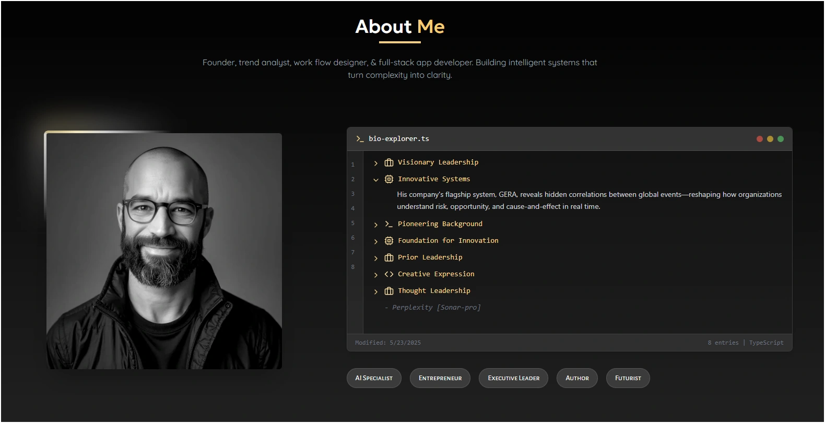The width and height of the screenshot is (825, 423).
Task: Click the briefcase icon next to Visionary Leadership
Action: [389, 162]
